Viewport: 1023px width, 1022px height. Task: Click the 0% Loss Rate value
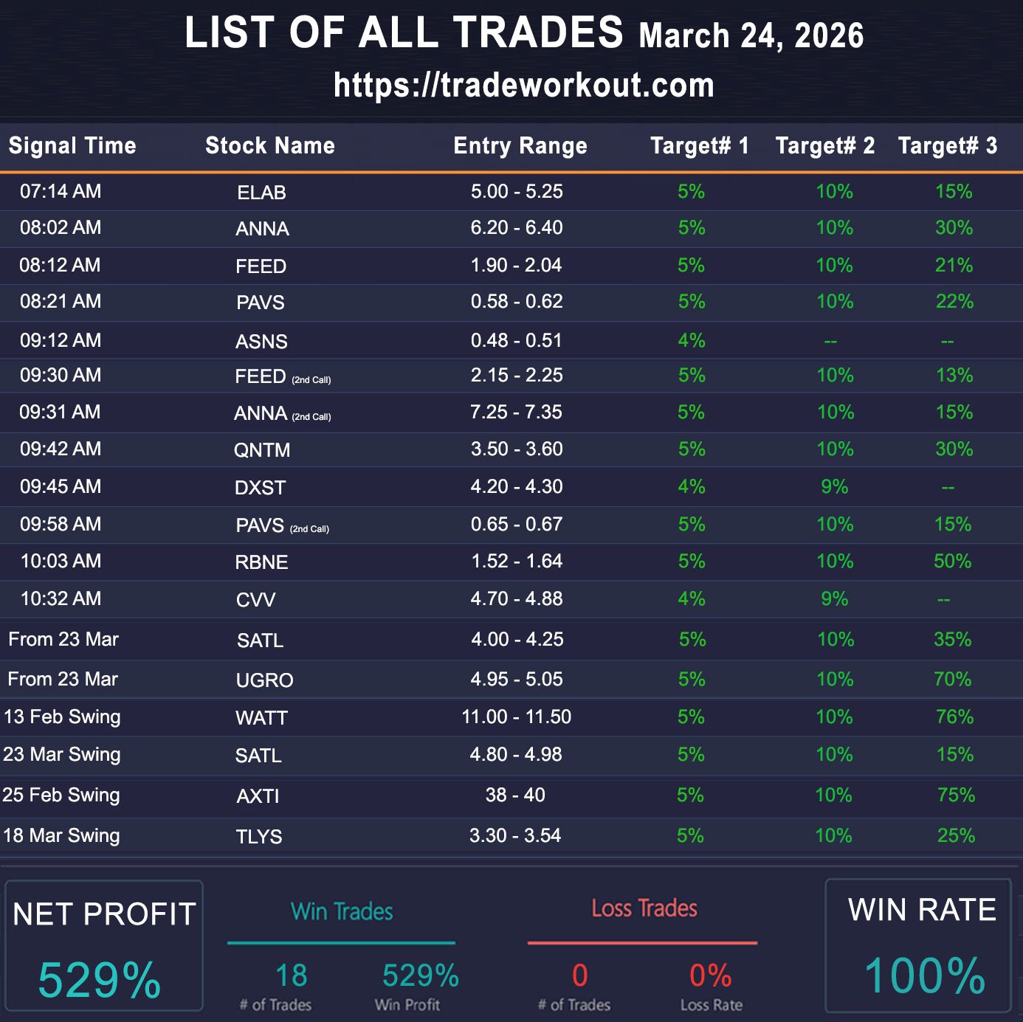coord(710,976)
